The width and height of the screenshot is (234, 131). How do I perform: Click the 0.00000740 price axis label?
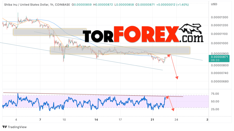coord(220,73)
